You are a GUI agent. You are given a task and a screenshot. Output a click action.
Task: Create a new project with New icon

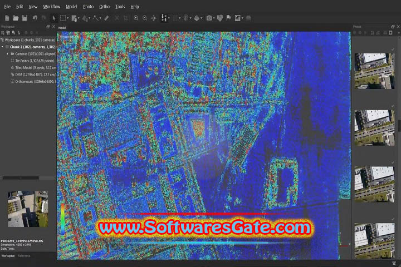(7, 18)
